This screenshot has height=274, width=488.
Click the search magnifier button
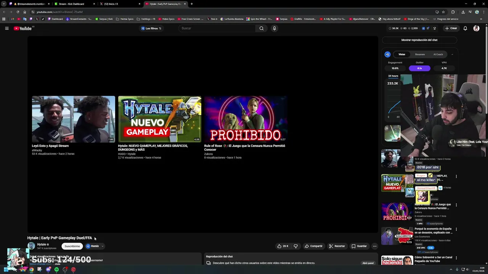(262, 28)
